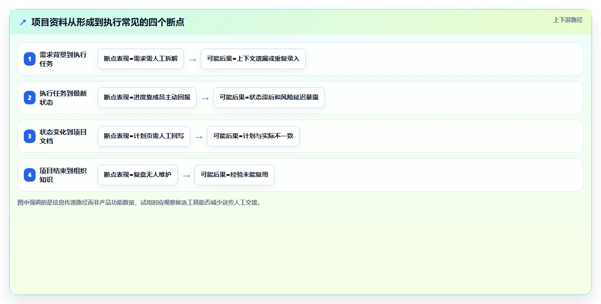Click the 上下游路径 label
The image size is (601, 304).
pyautogui.click(x=568, y=20)
